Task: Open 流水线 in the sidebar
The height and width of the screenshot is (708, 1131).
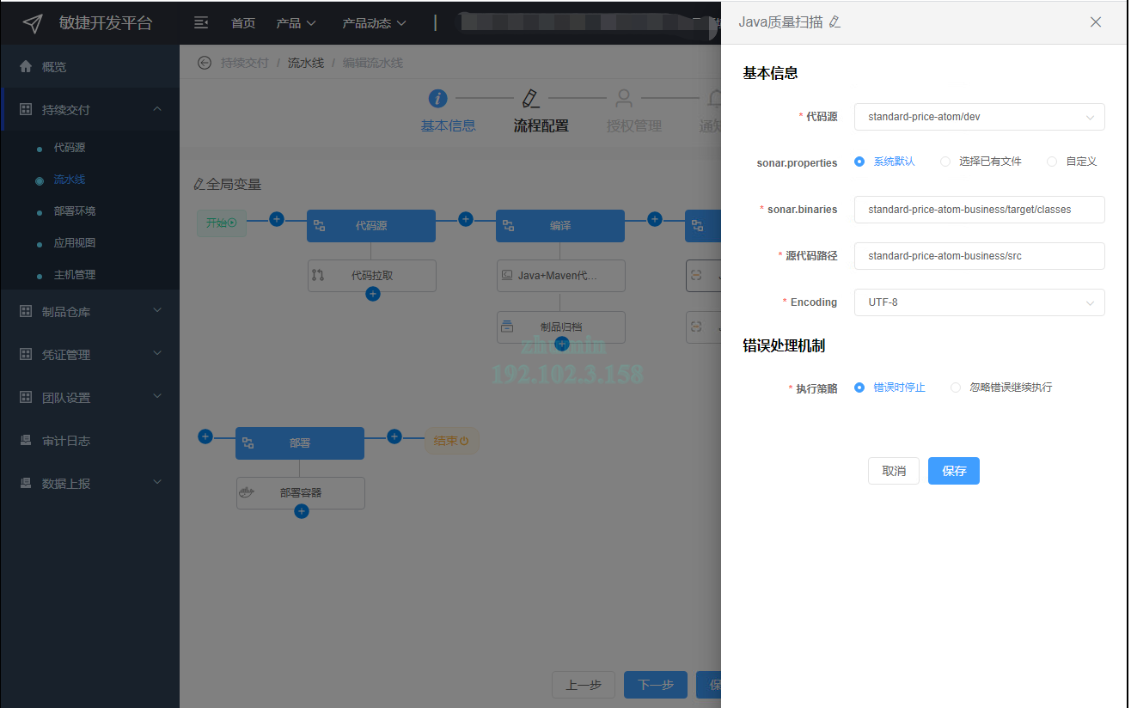Action: coord(70,180)
